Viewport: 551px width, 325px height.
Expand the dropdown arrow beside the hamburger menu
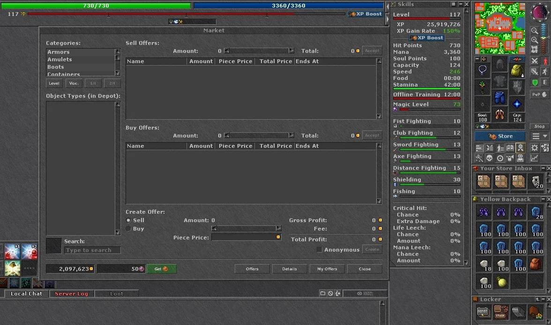545,136
